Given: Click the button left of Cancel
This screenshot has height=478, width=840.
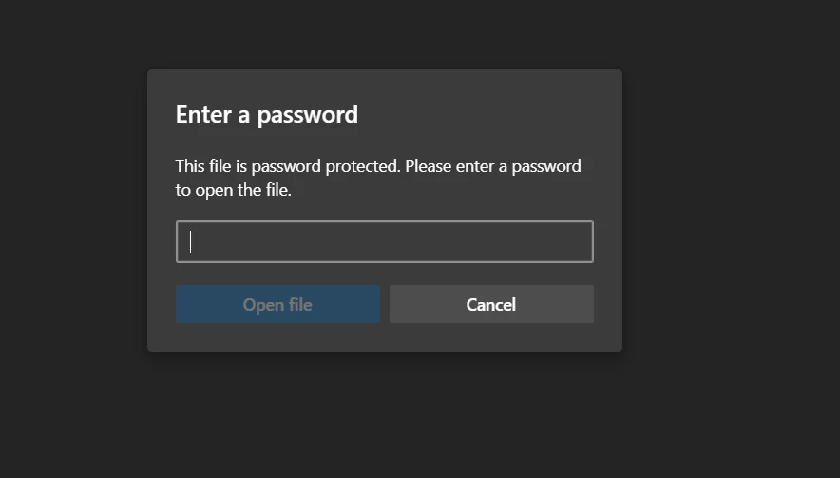Looking at the screenshot, I should (x=277, y=304).
